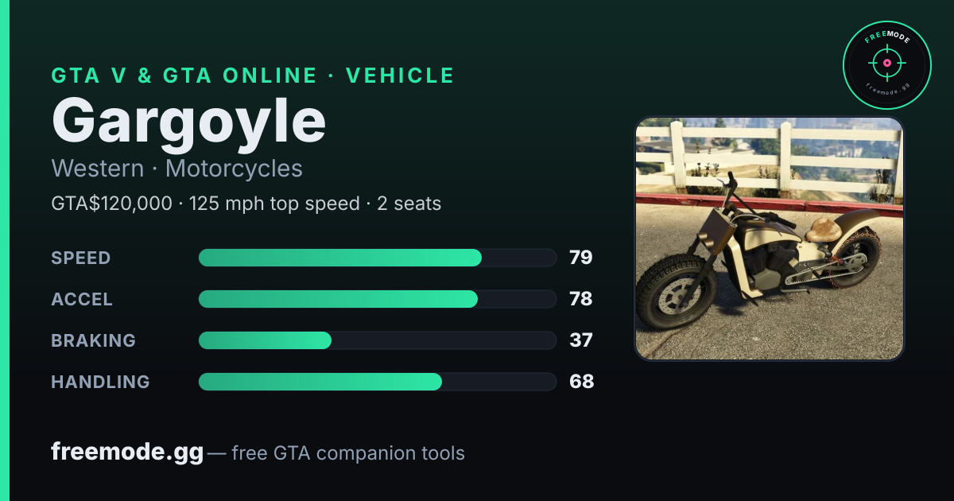
Task: Click the SPEED label
Action: click(x=81, y=258)
